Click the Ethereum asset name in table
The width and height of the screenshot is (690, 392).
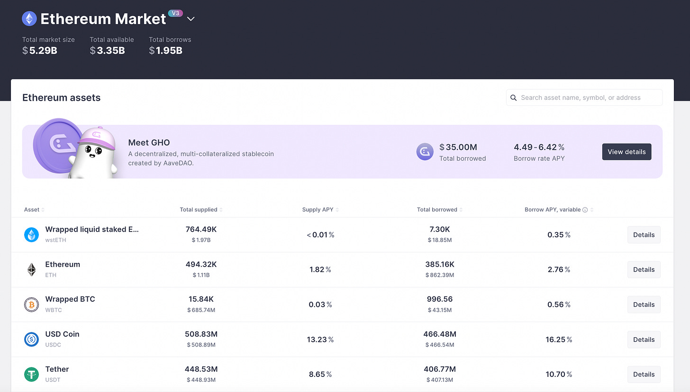click(x=63, y=264)
